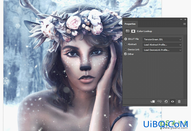The width and height of the screenshot is (191, 131).
Task: Open the TensionGreen.3DL dropdown
Action: tap(162, 40)
